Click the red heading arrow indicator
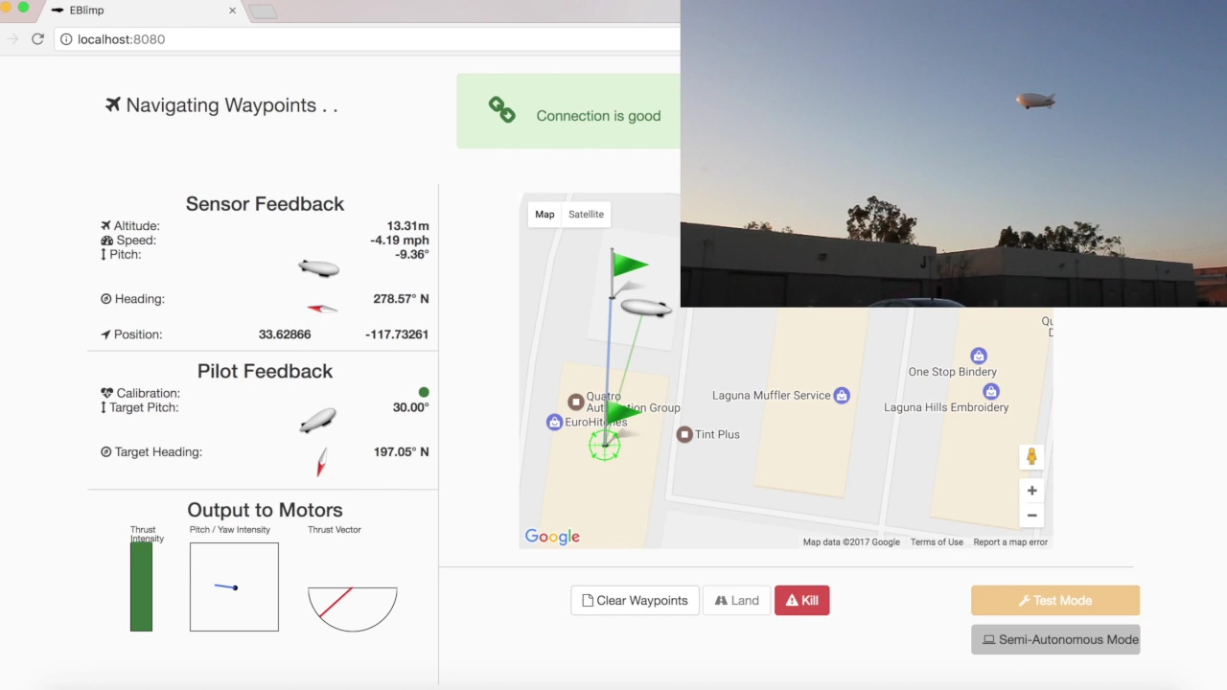 pos(322,309)
